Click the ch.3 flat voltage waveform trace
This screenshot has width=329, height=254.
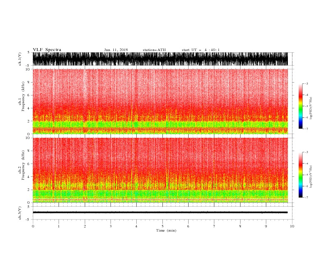point(160,212)
